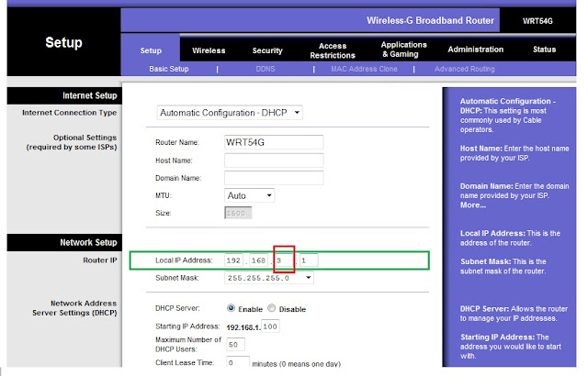Click Maximum Number of DHCP Users field
588x376 pixels.
(235, 345)
